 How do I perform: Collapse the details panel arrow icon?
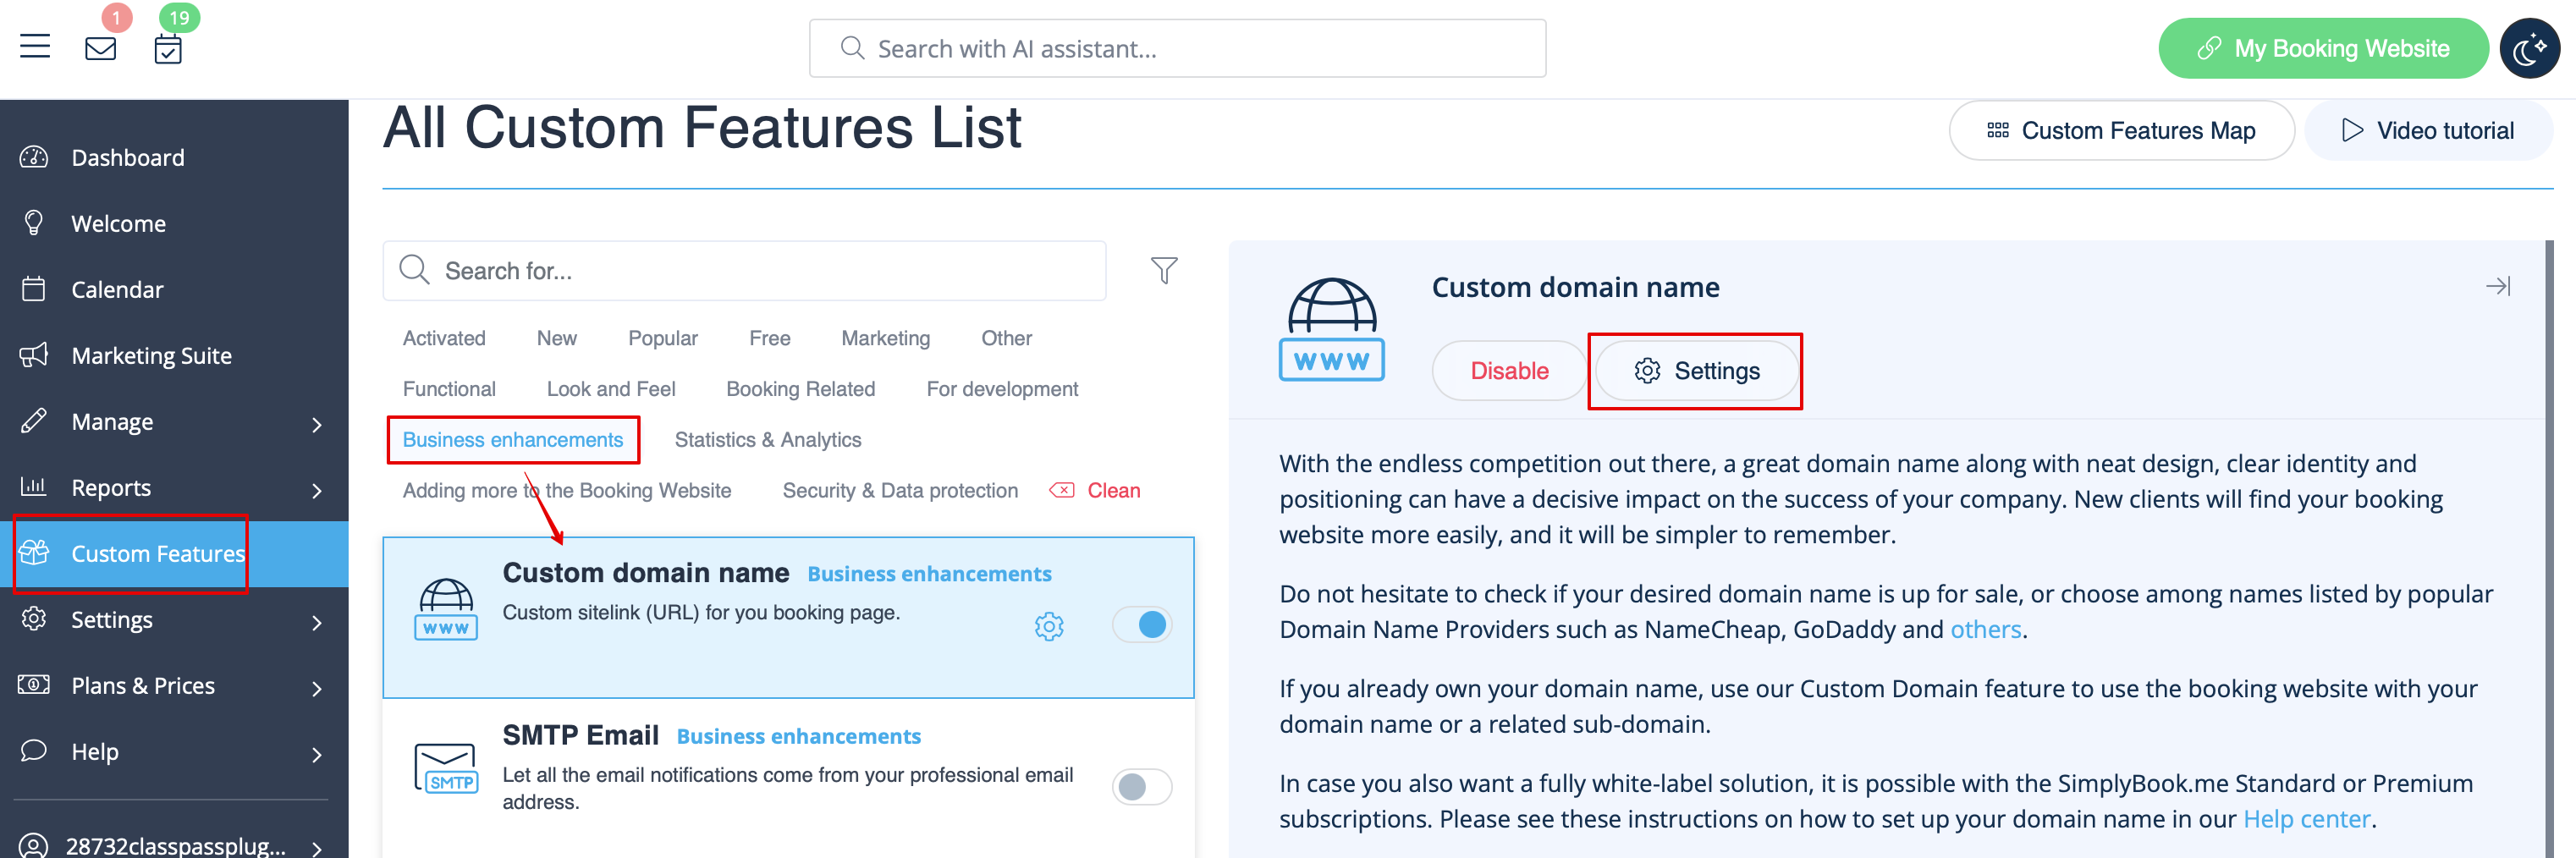2498,287
